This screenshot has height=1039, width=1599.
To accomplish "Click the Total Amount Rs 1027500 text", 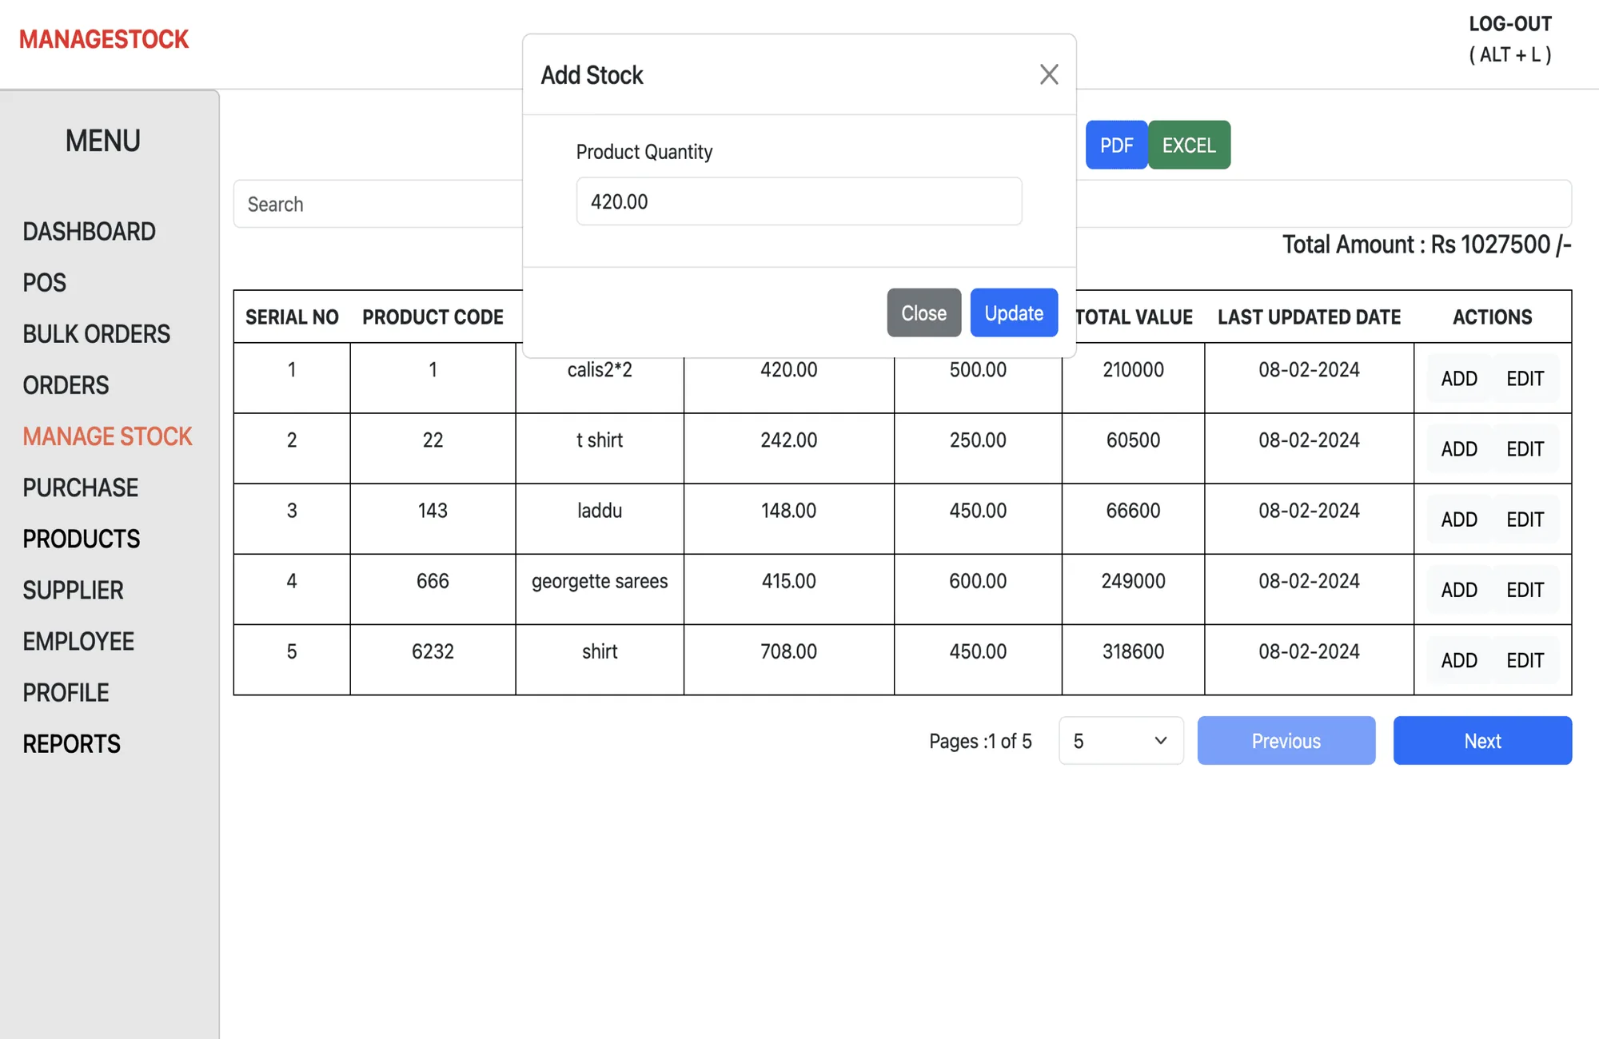I will (x=1427, y=245).
